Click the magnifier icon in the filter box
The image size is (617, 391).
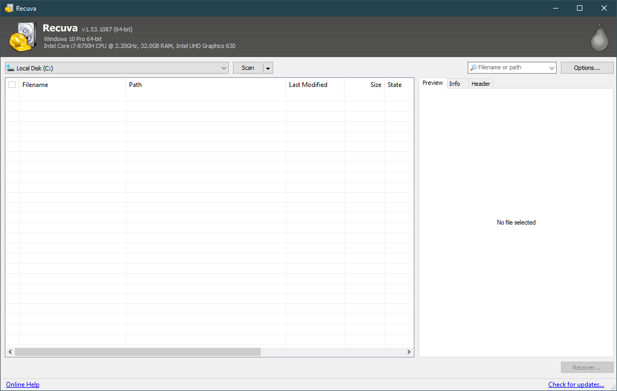pos(474,68)
